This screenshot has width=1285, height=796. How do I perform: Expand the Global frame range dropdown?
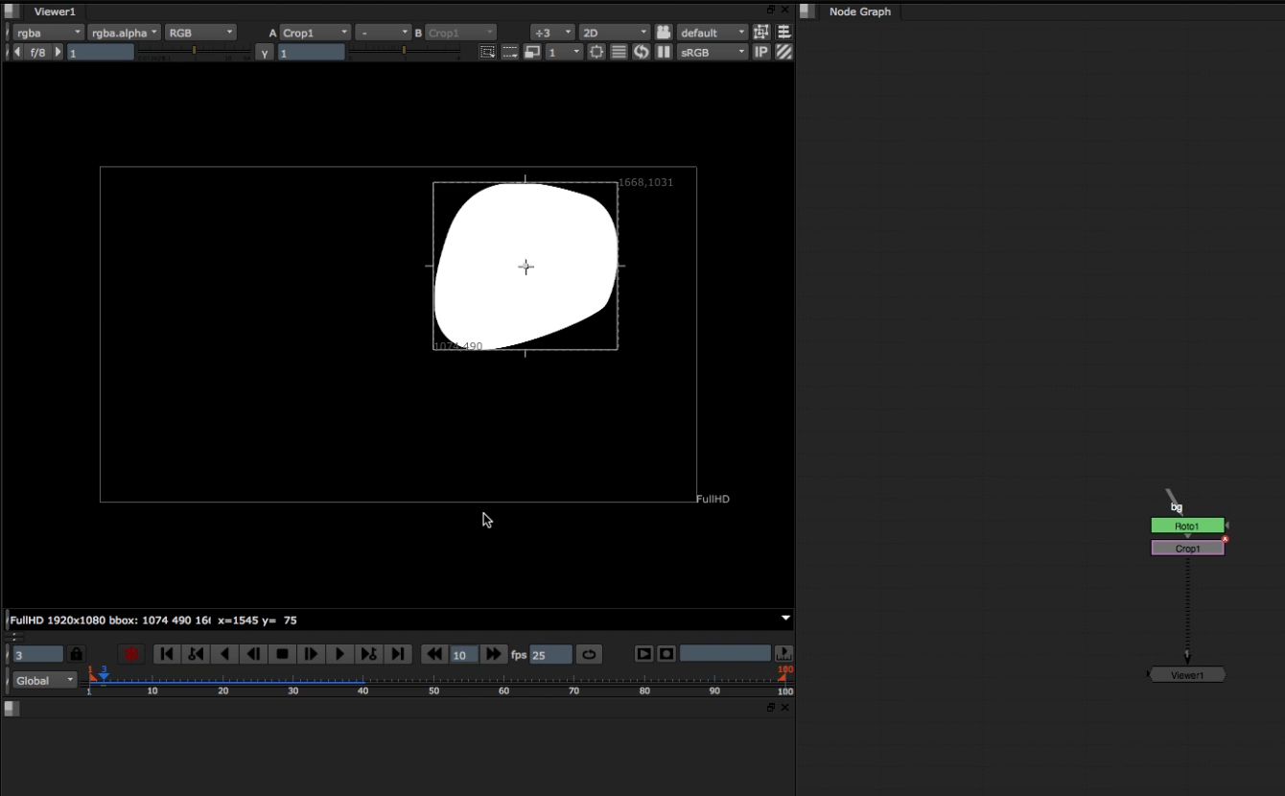point(44,680)
